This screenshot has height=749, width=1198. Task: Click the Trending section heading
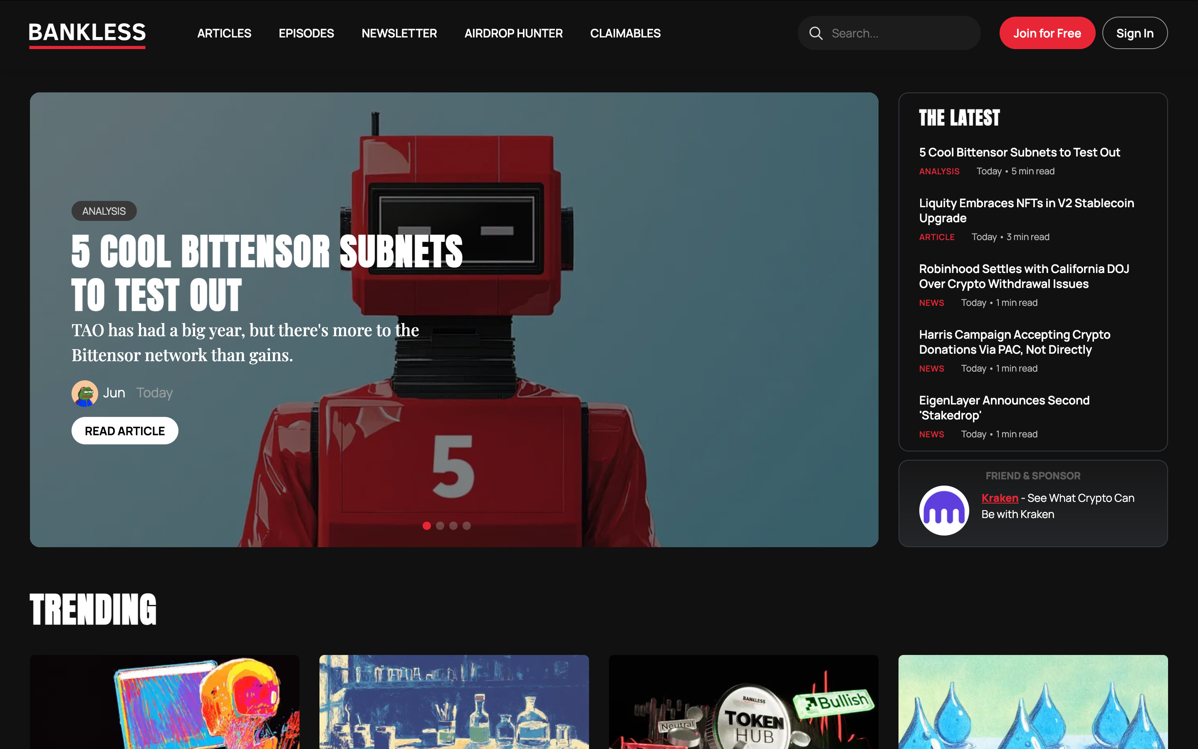[x=93, y=609]
